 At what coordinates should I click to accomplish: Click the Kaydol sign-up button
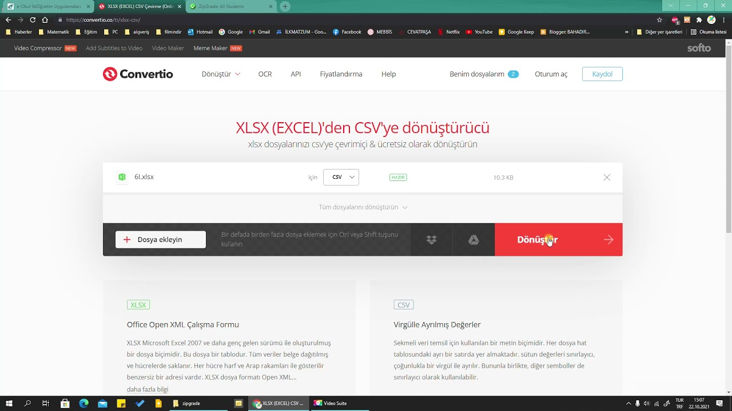pos(602,74)
